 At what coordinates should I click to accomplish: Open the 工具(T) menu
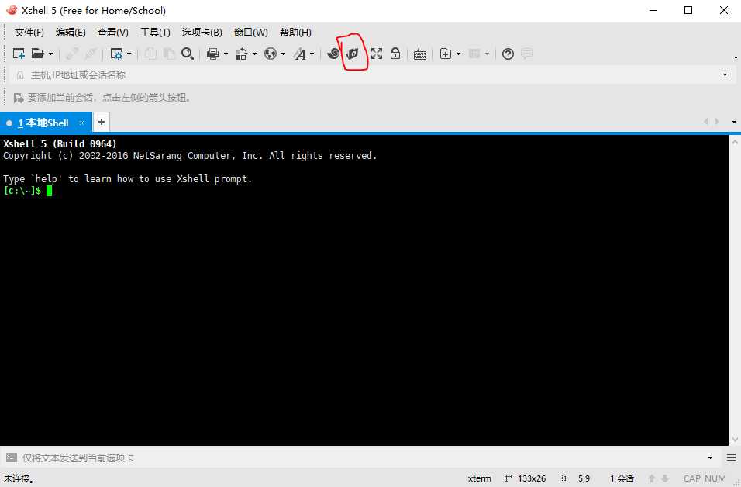(155, 32)
